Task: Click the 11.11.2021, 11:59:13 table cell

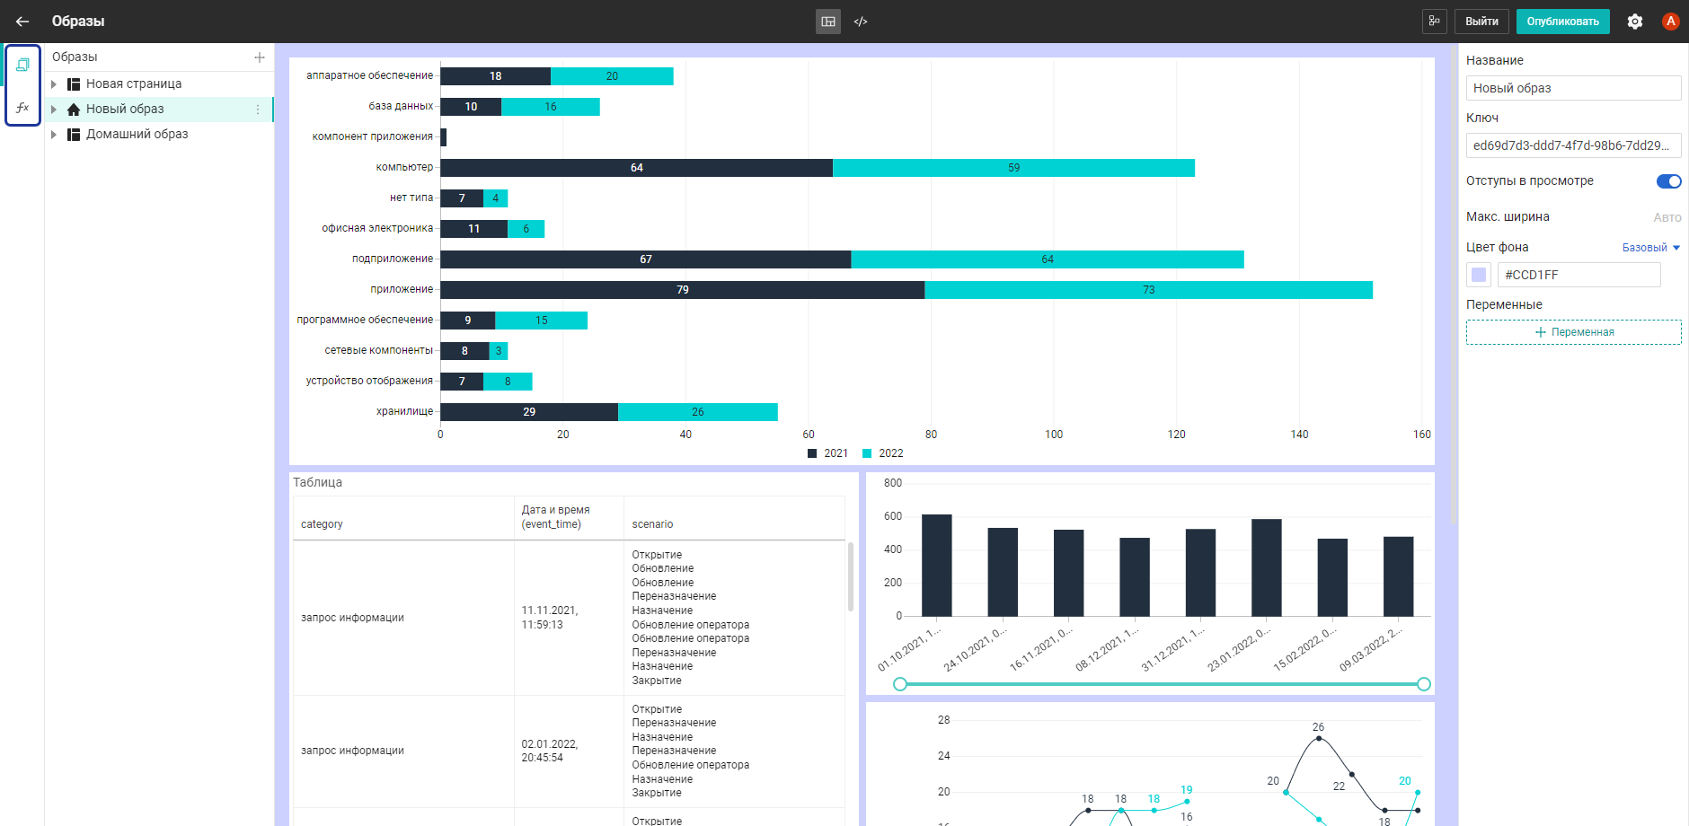Action: [x=569, y=618]
